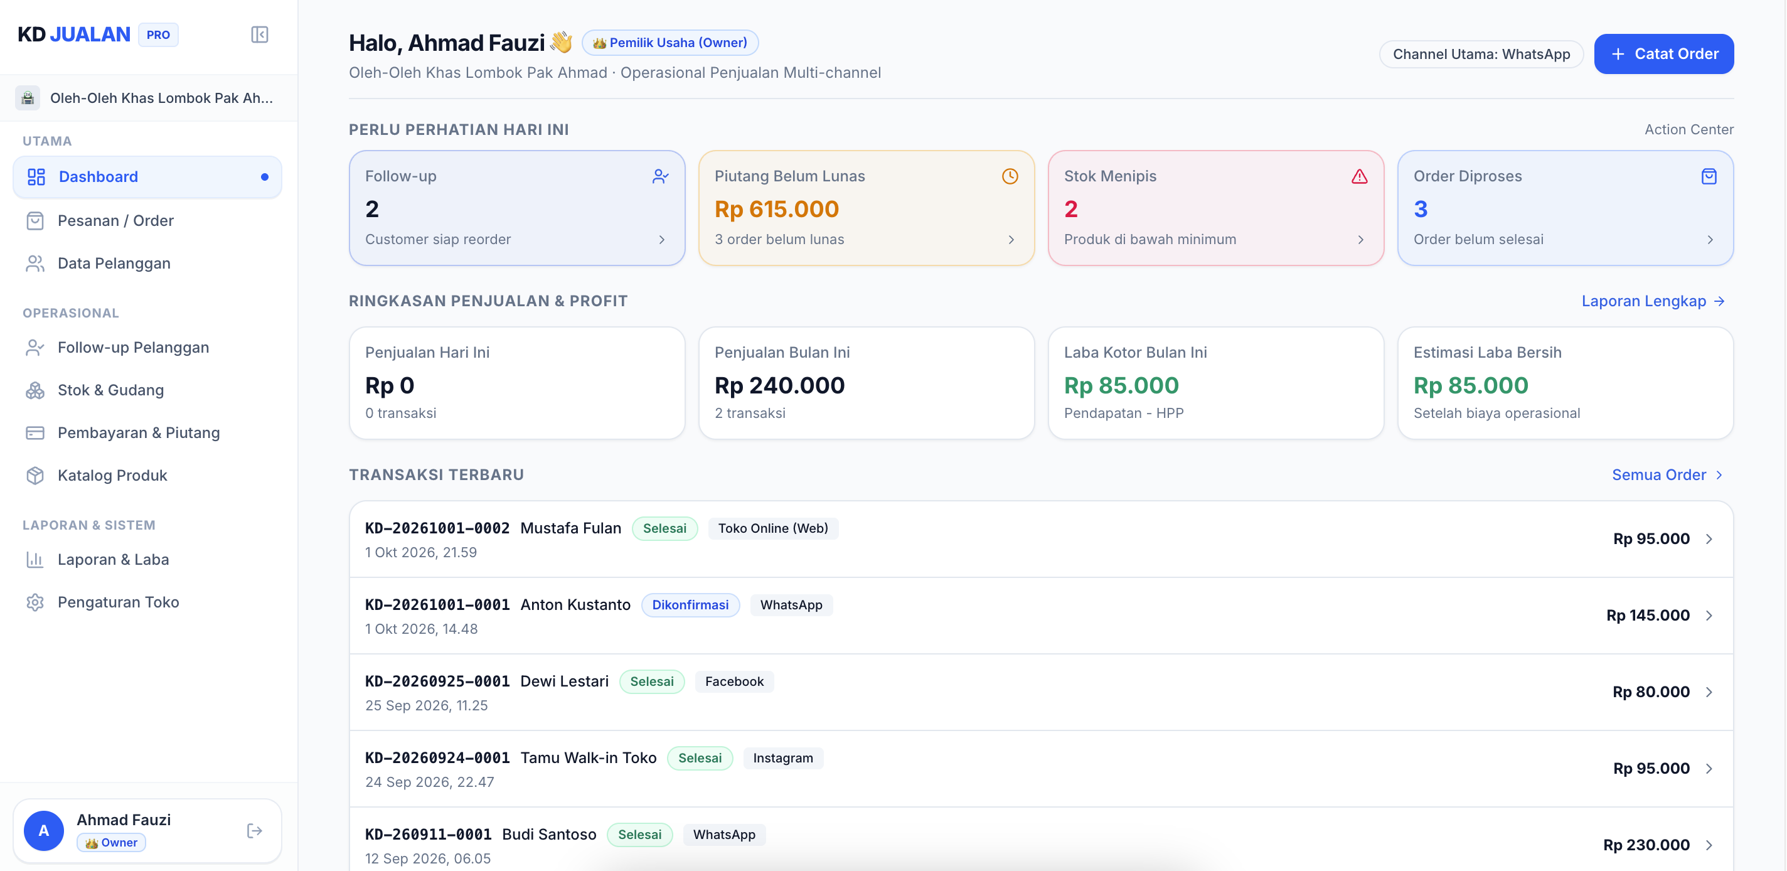Click the warning triangle icon on Stok Menipis
This screenshot has width=1787, height=871.
(x=1360, y=176)
